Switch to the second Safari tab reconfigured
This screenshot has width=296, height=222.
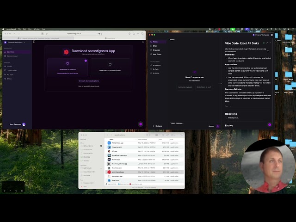(110, 38)
